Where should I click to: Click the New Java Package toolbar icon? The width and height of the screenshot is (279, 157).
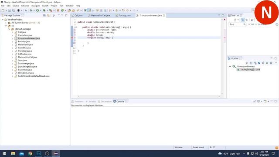[x=58, y=10]
